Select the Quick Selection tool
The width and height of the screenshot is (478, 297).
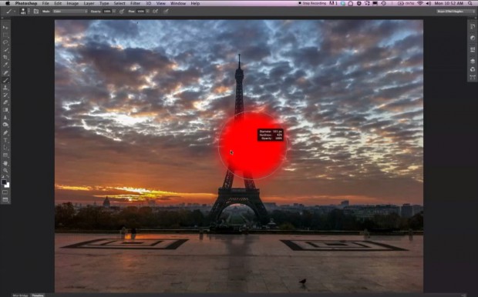(5, 50)
